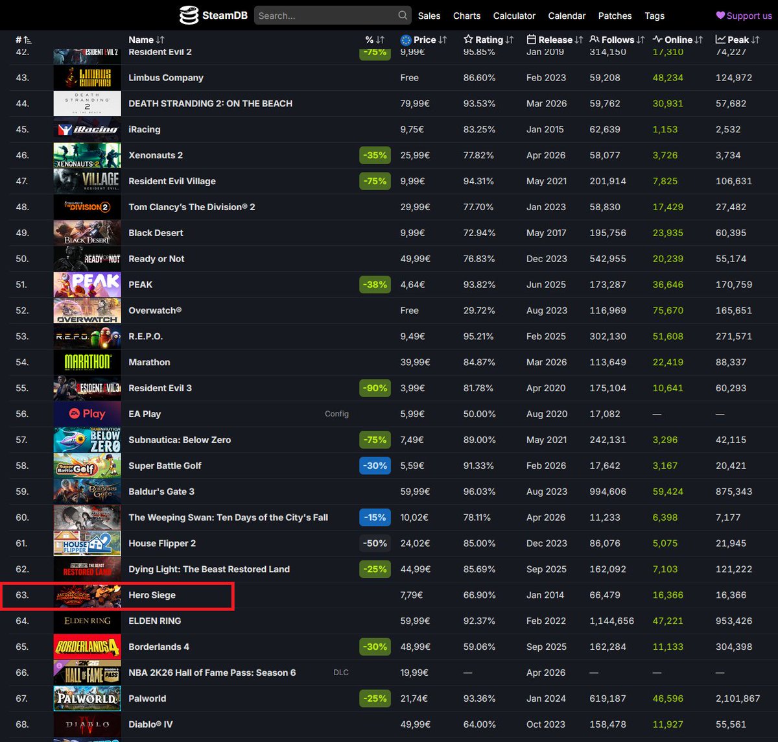Click Diablo IV release date Oct 2023

point(546,724)
